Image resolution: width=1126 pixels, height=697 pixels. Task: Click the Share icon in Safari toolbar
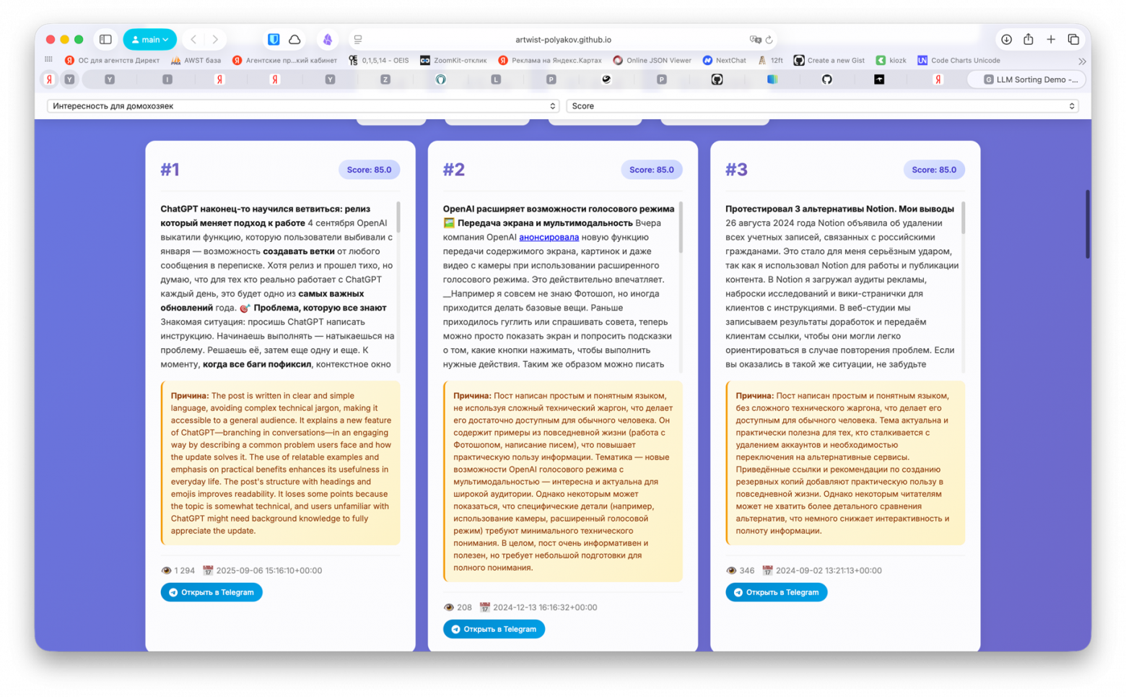(1029, 40)
